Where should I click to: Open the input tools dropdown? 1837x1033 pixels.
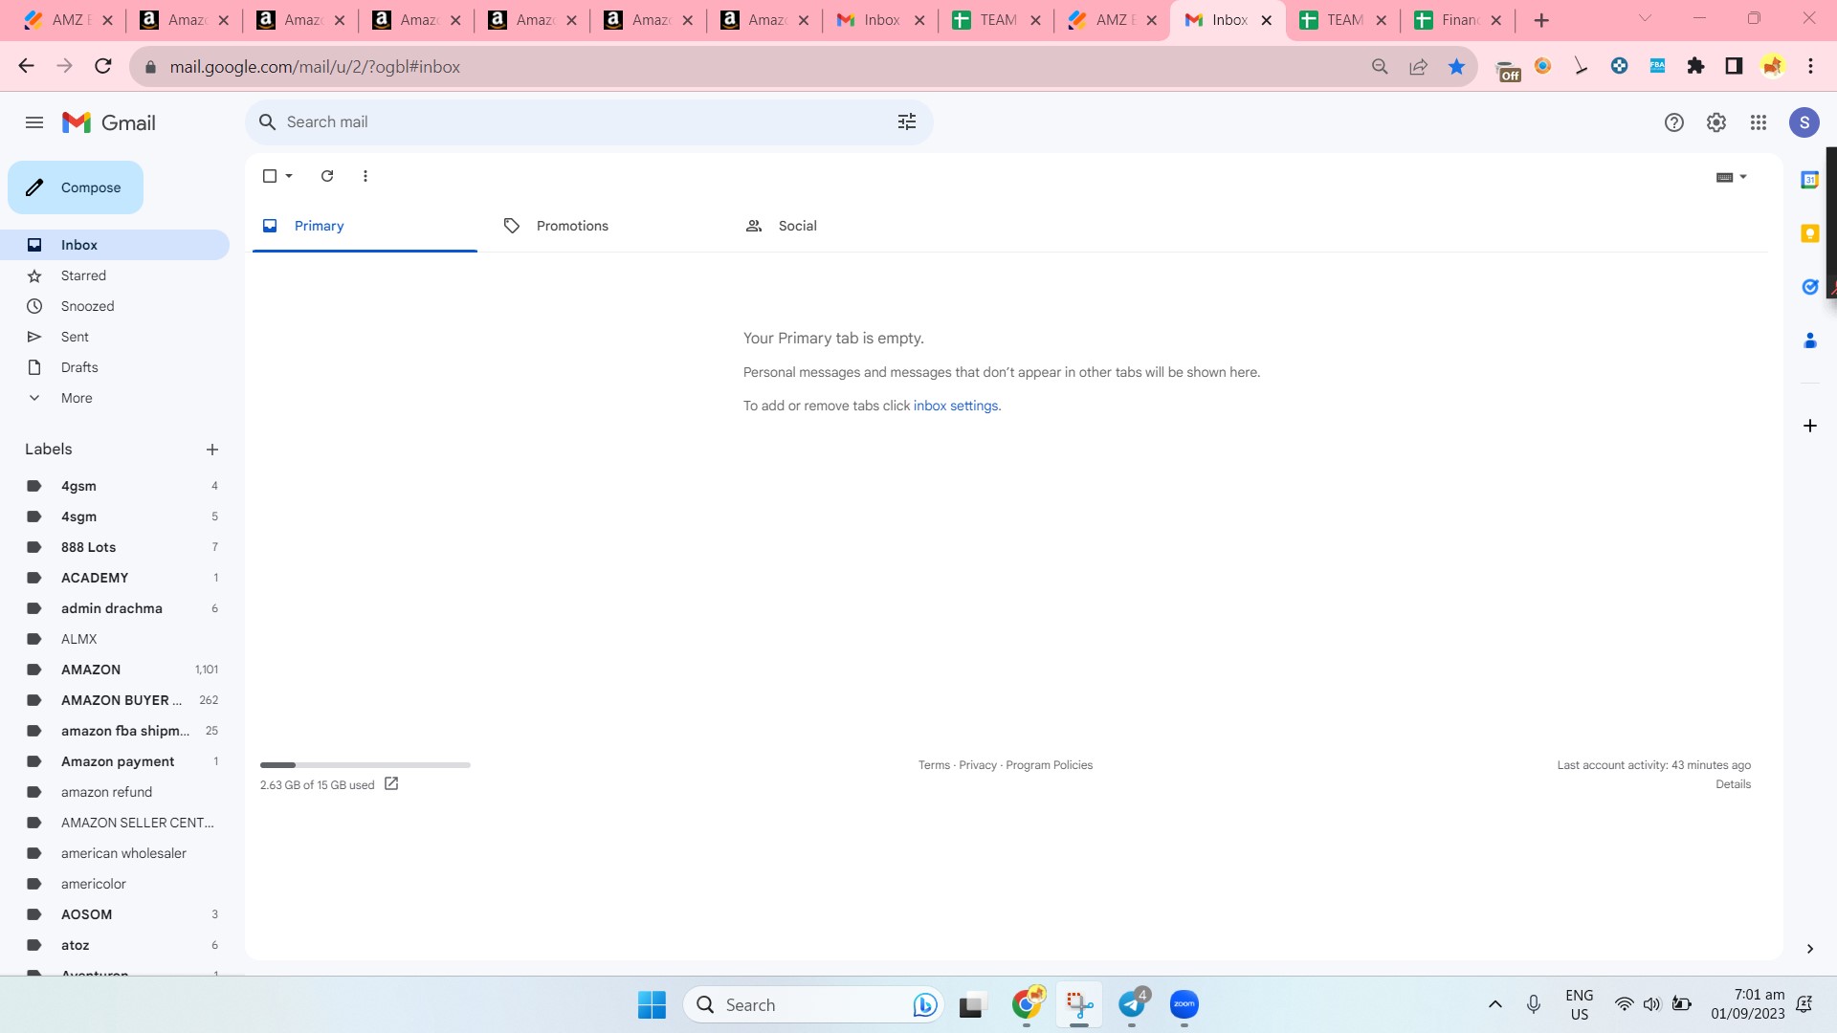click(1732, 177)
